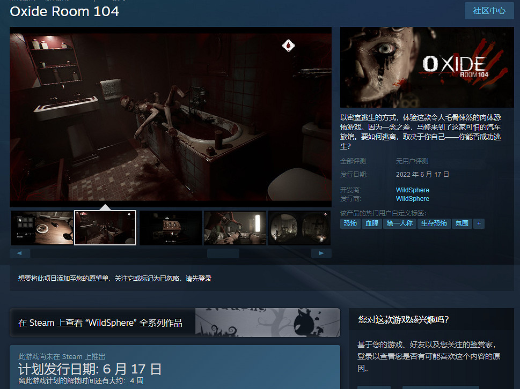Click the diamond emblem on the screenshot
This screenshot has height=389, width=520.
[288, 46]
